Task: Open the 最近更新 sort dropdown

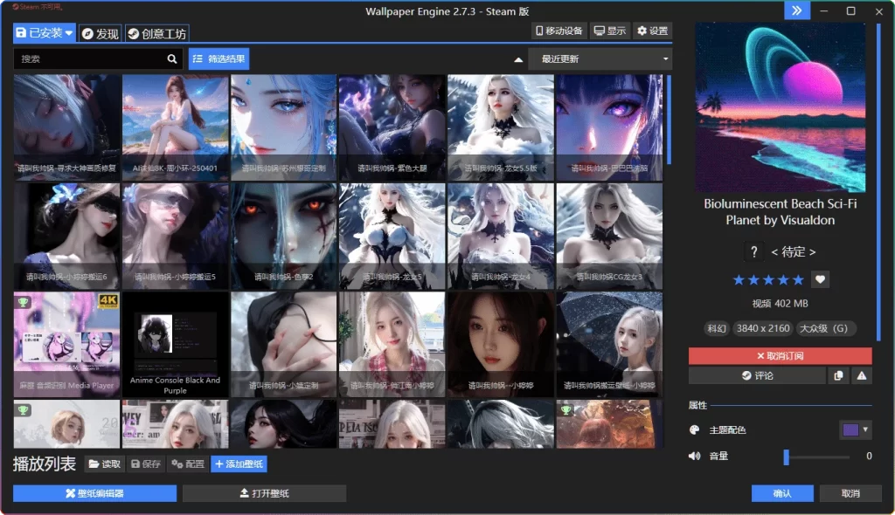Action: point(600,59)
